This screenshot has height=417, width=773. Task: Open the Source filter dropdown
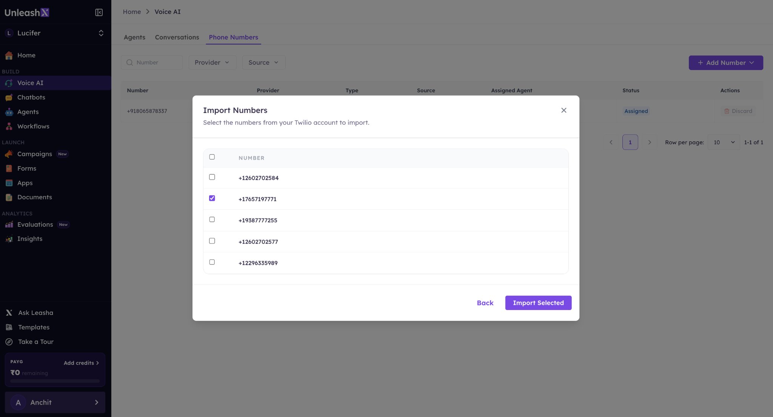pos(264,63)
